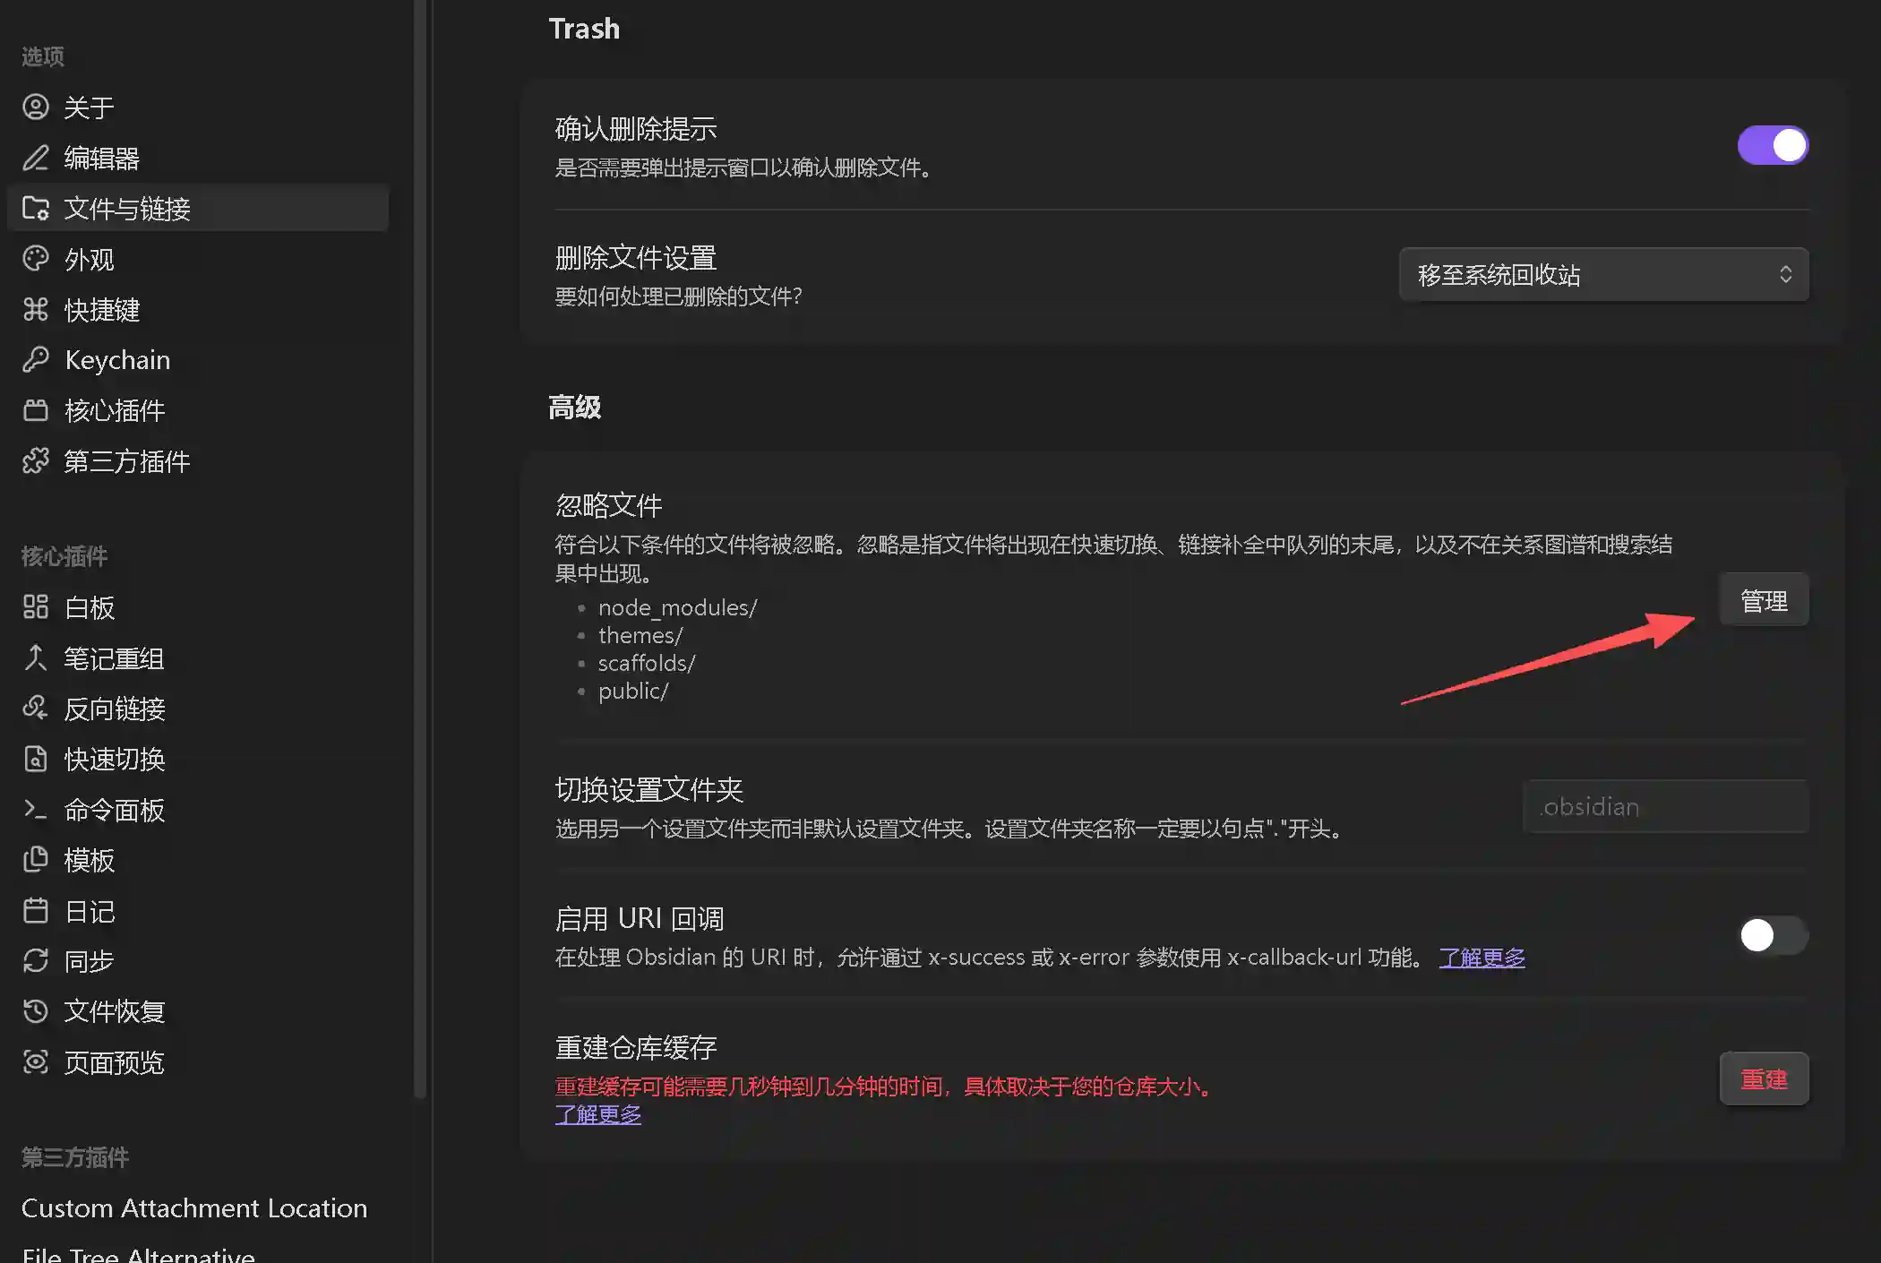1881x1263 pixels.
Task: Click the sidebar vertical scrollbar
Action: click(x=420, y=537)
